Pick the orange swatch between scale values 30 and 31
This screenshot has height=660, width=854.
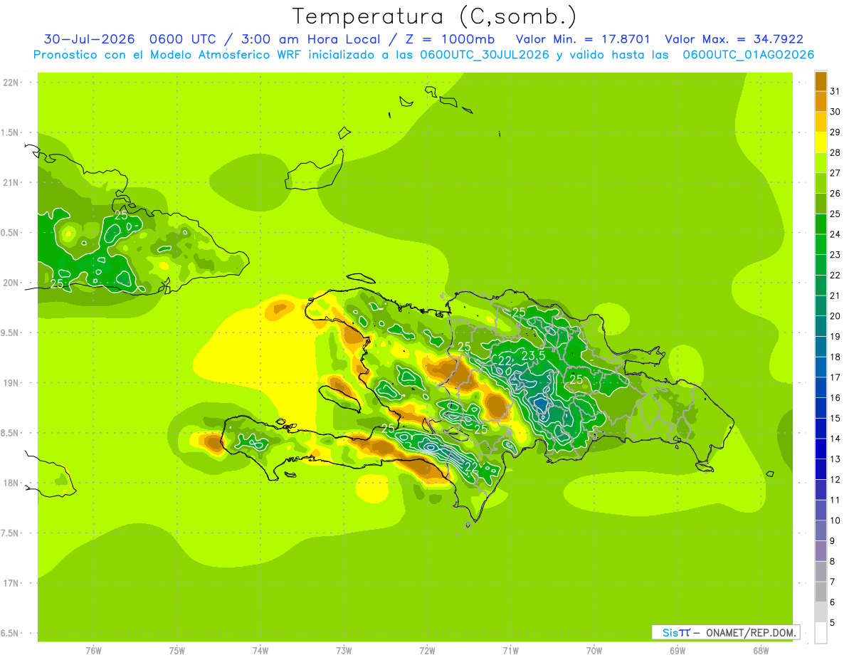[x=821, y=102]
